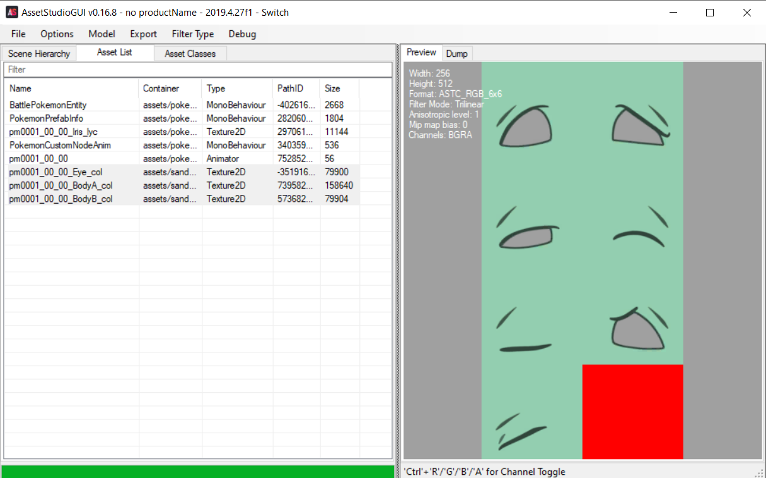
Task: Click the green asset loading progress bar
Action: (198, 472)
